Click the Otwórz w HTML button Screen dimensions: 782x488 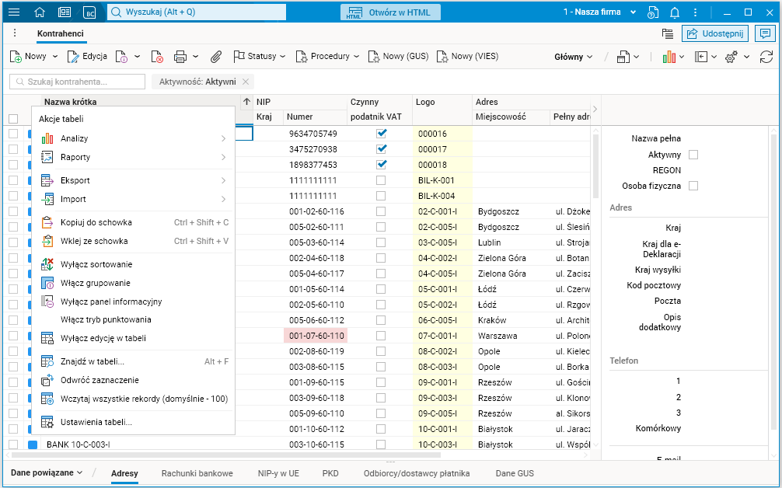pyautogui.click(x=391, y=12)
